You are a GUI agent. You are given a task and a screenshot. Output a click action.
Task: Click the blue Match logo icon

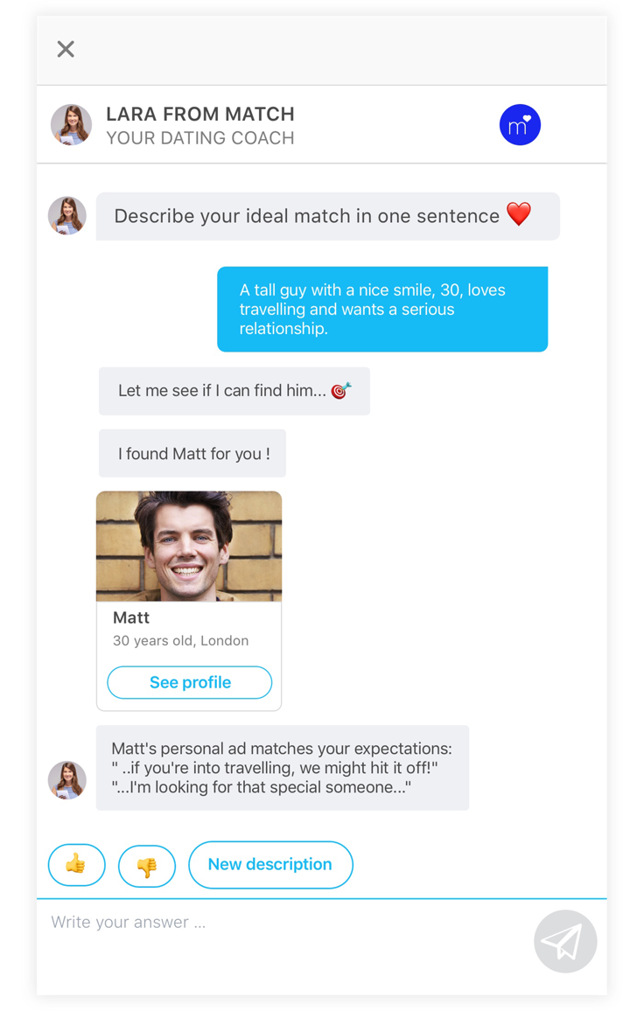pos(520,125)
